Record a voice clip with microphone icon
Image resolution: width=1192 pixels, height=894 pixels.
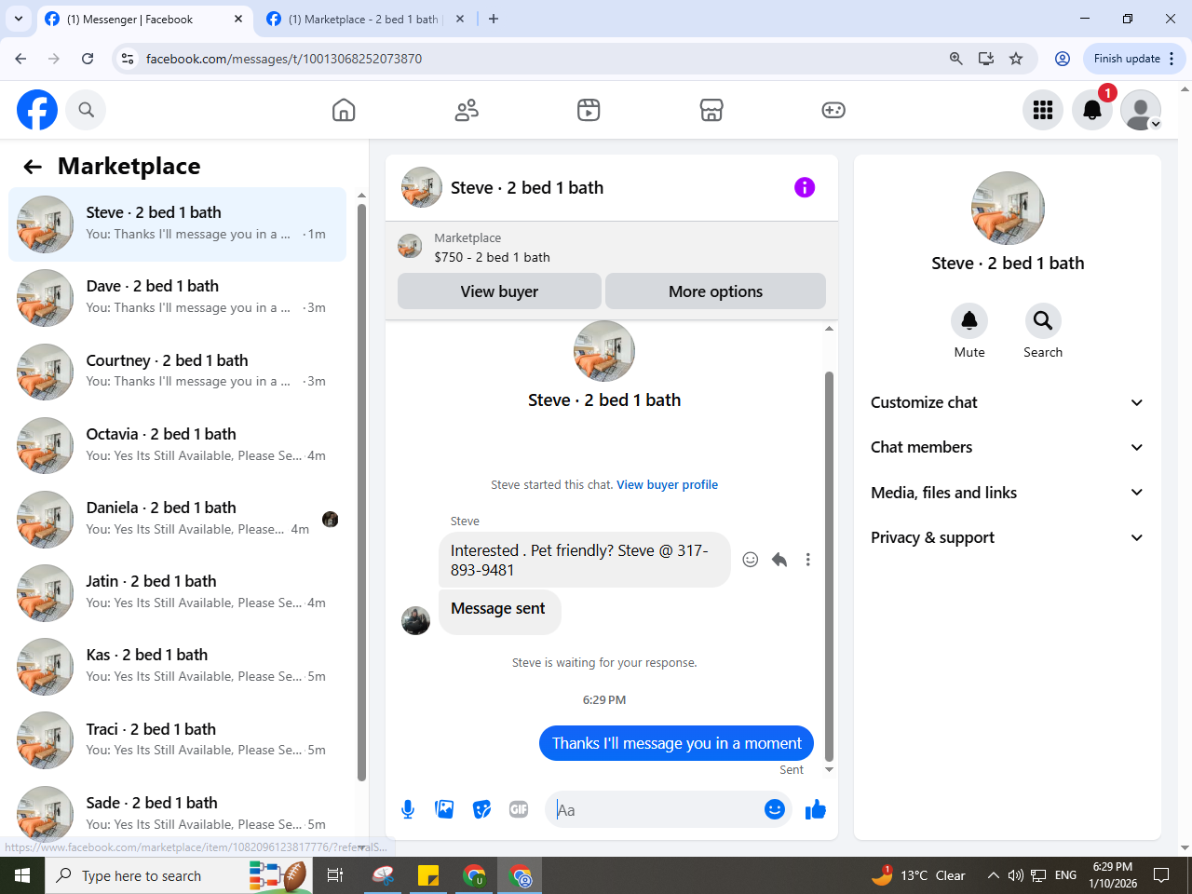(408, 809)
